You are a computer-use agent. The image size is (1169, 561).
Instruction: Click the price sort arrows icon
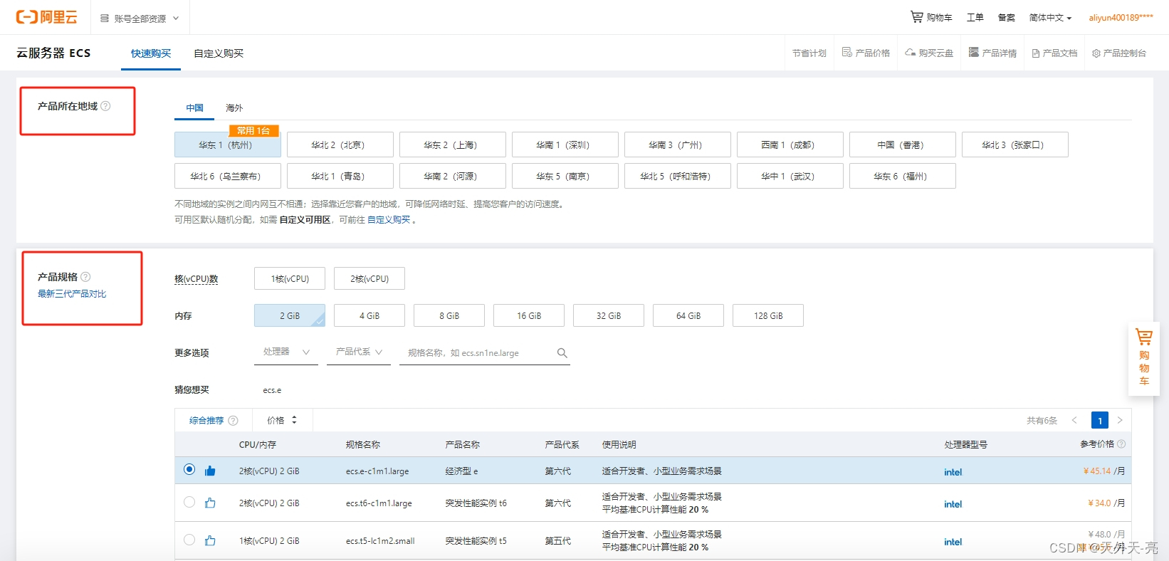294,420
